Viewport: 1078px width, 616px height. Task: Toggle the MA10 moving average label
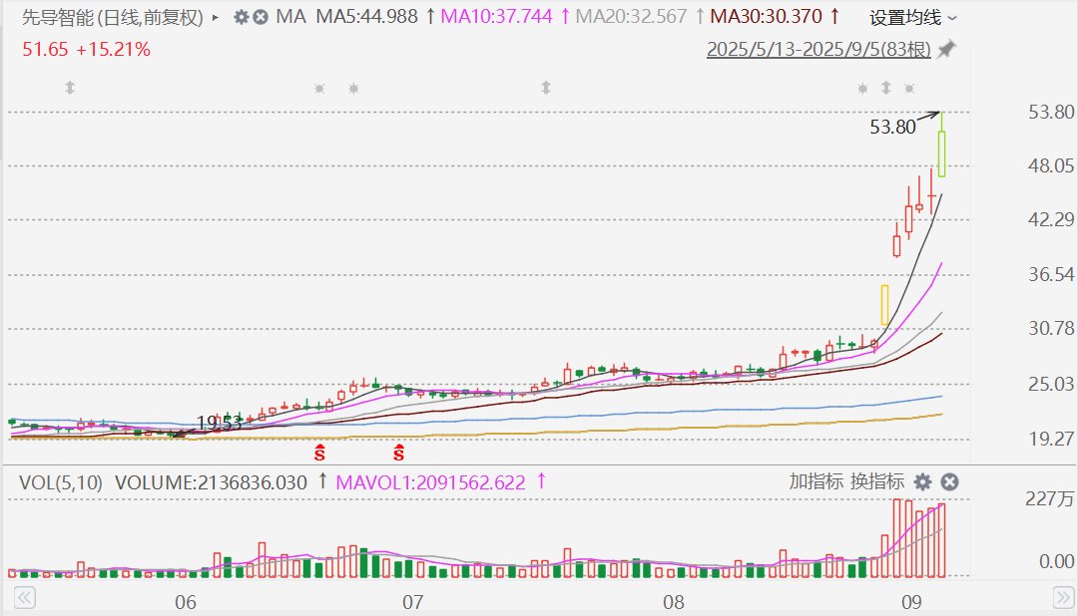click(x=496, y=17)
